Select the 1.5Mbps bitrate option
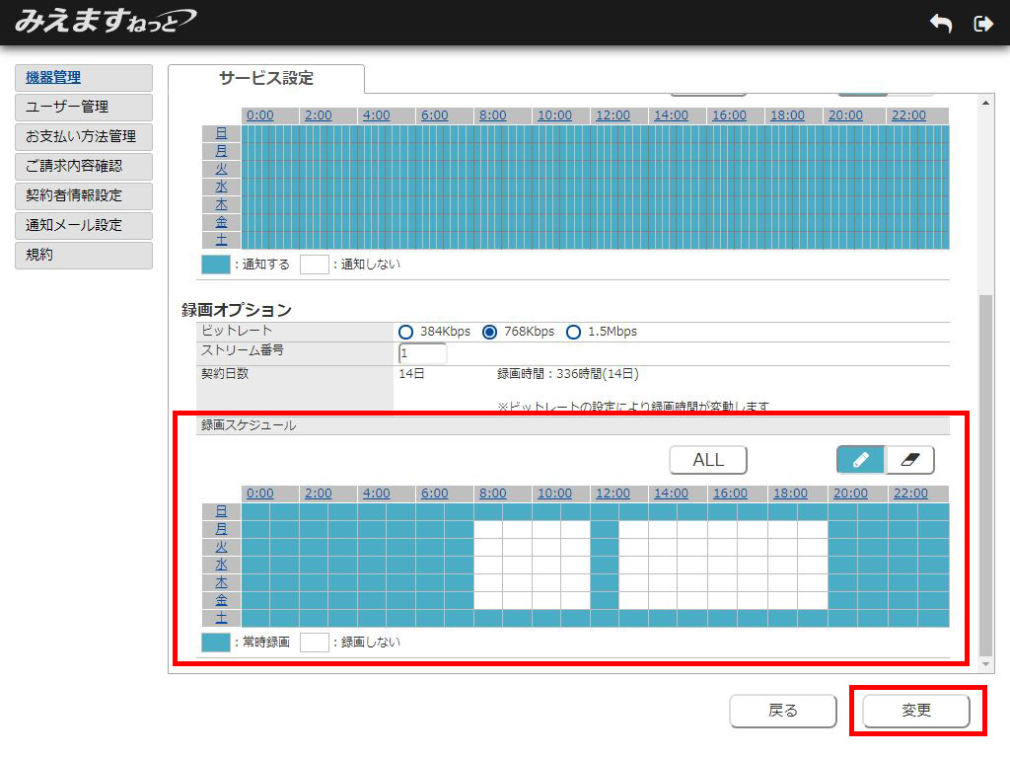Image resolution: width=1010 pixels, height=758 pixels. click(573, 332)
